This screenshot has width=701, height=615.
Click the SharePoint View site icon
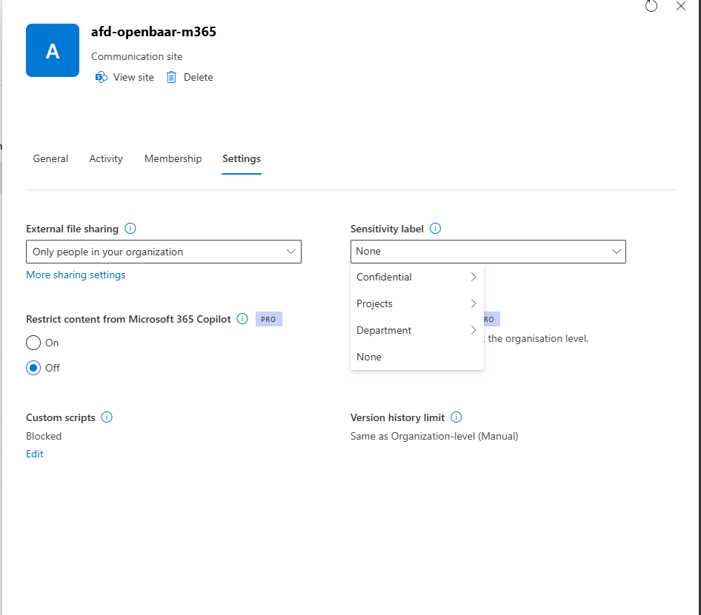pyautogui.click(x=102, y=77)
